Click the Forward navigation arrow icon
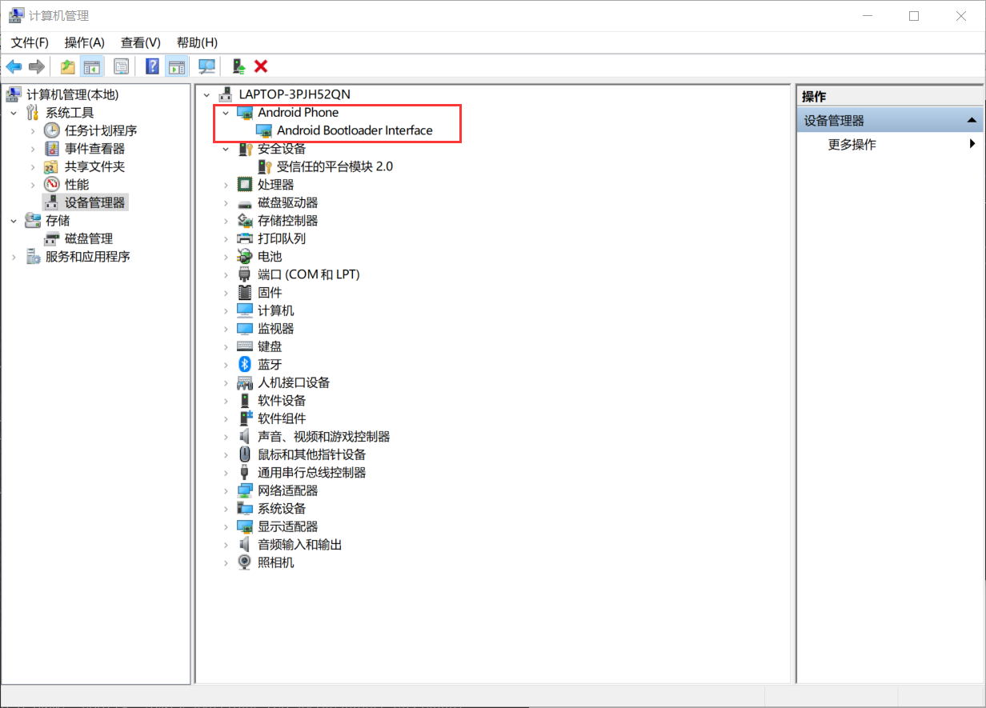Image resolution: width=986 pixels, height=708 pixels. (x=37, y=66)
